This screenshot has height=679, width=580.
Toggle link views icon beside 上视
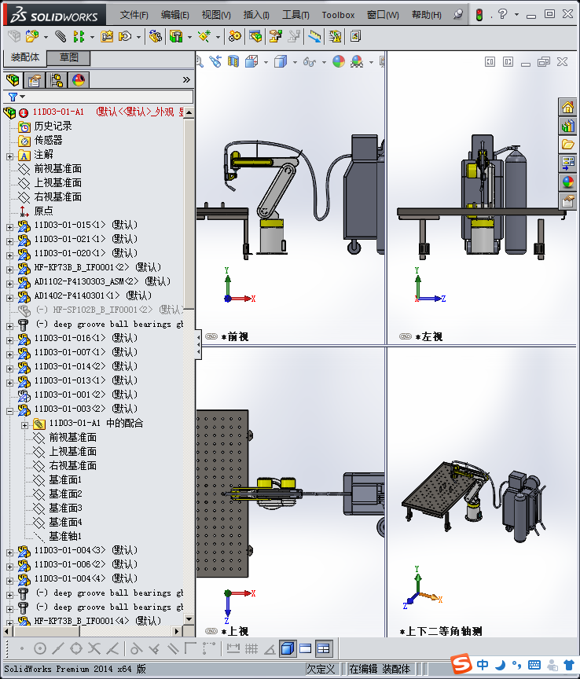coord(211,631)
